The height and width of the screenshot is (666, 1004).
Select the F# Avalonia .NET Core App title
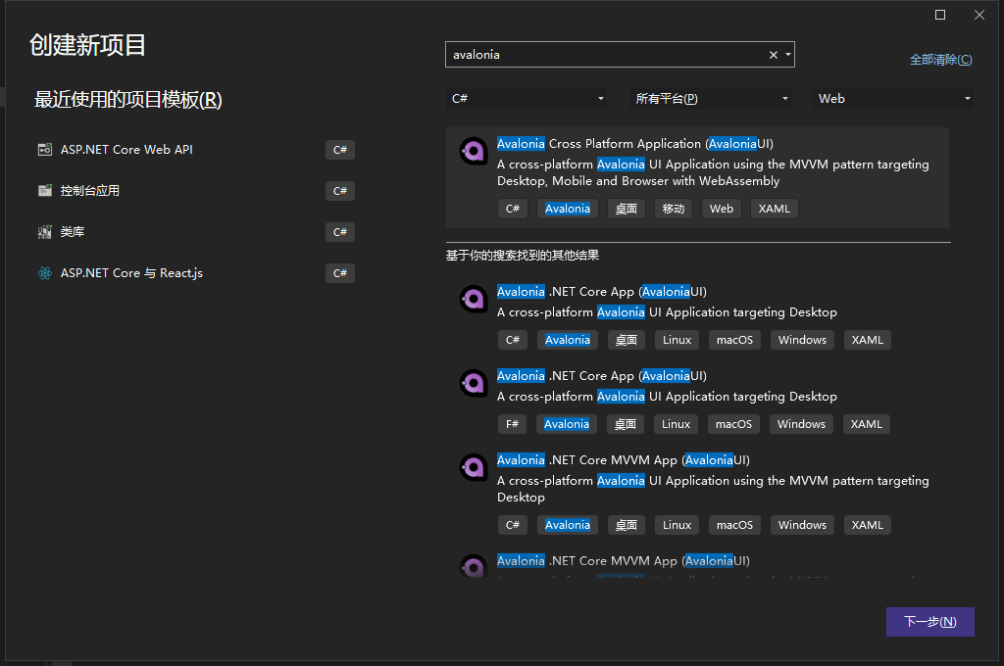tap(602, 376)
